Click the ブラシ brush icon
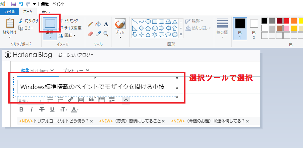303x148 pixels. (x=120, y=24)
